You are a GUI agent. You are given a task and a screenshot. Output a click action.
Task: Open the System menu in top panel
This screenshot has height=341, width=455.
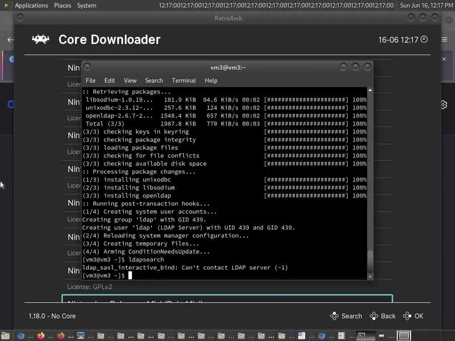(x=87, y=5)
